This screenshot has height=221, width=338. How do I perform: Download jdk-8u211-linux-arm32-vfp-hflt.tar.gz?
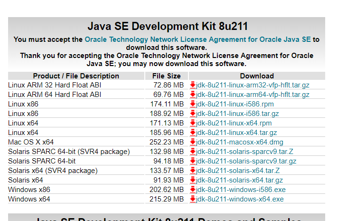[253, 85]
